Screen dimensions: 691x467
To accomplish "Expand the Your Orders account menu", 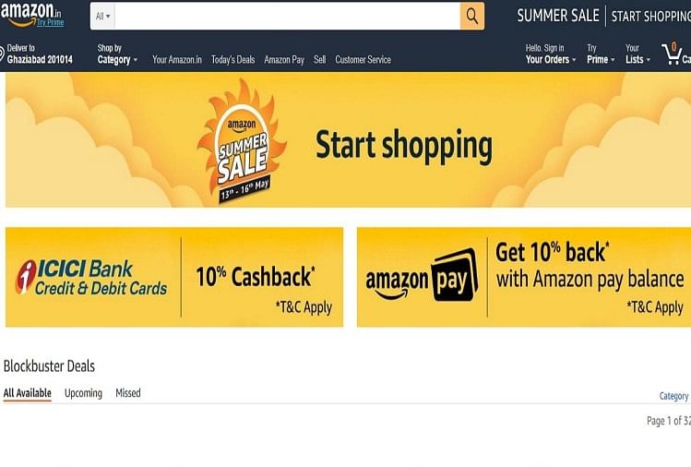I will tap(551, 54).
